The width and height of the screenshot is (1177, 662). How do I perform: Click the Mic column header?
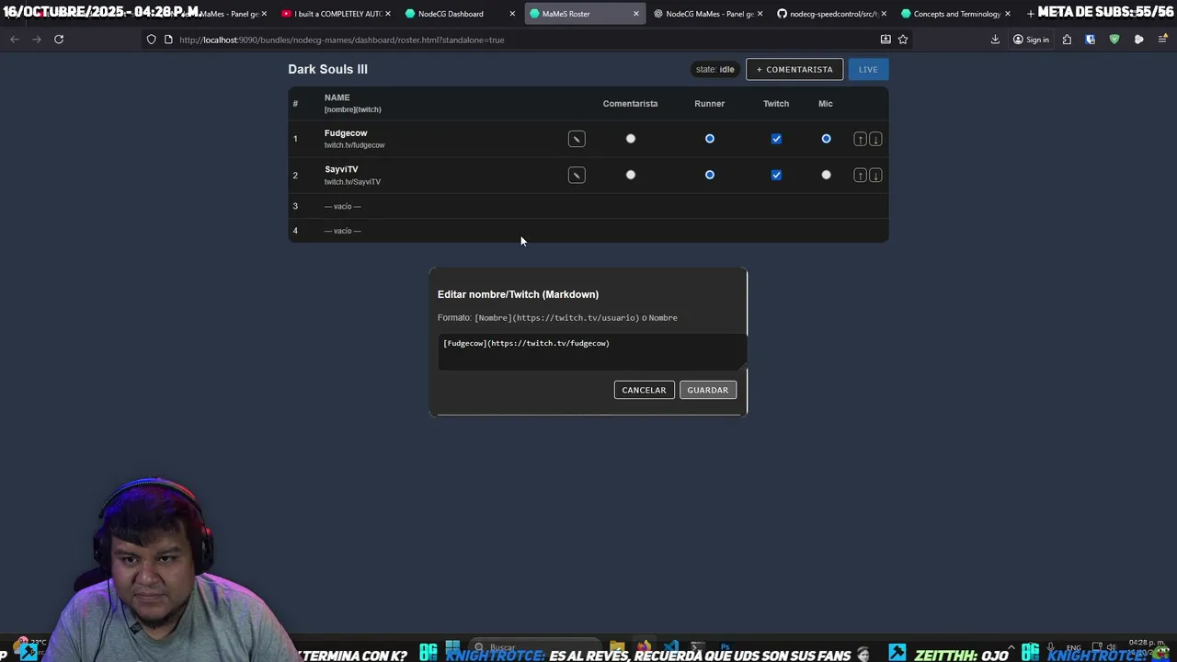pos(826,104)
